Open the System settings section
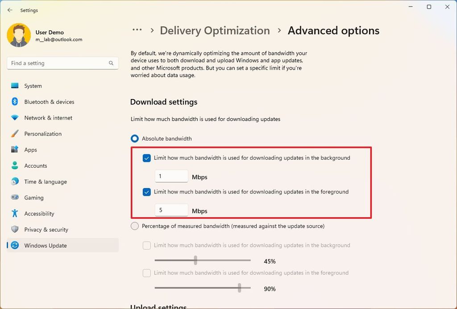The height and width of the screenshot is (309, 457). [x=15, y=86]
